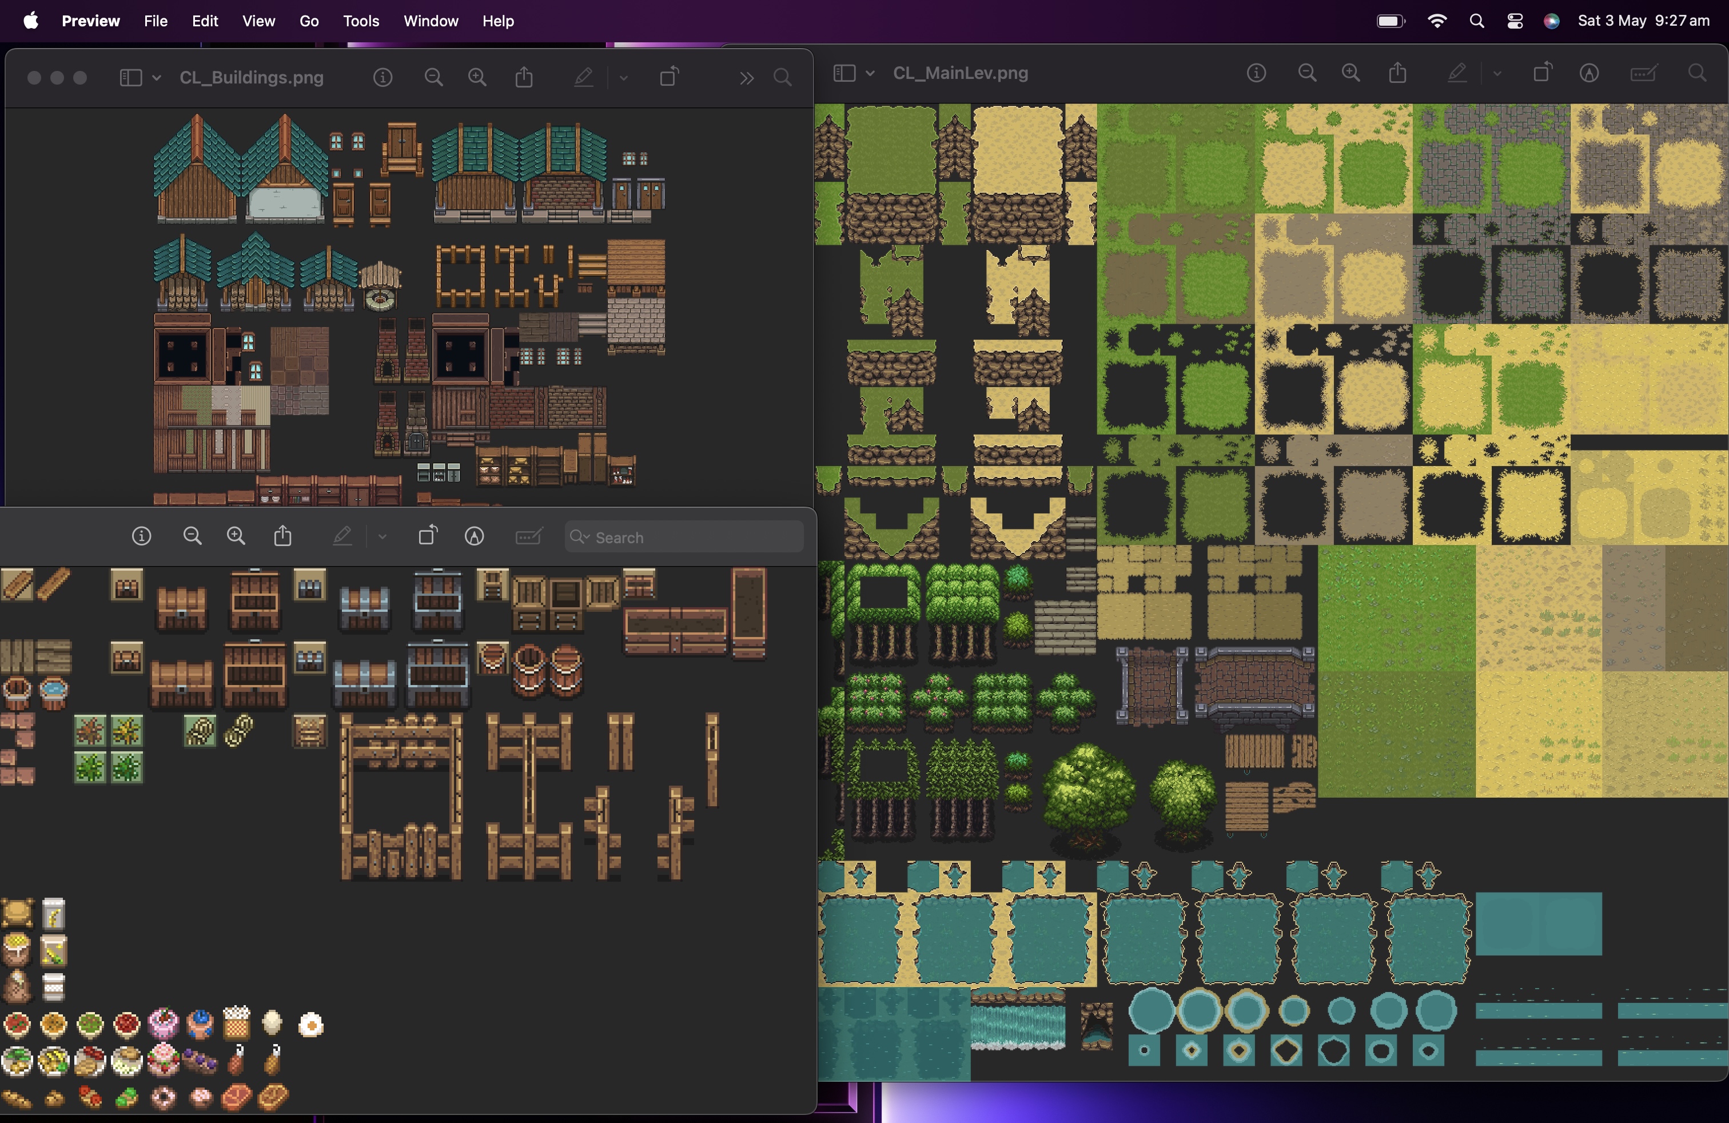Click the Search field in bottom window
Image resolution: width=1729 pixels, height=1123 pixels.
[x=684, y=537]
